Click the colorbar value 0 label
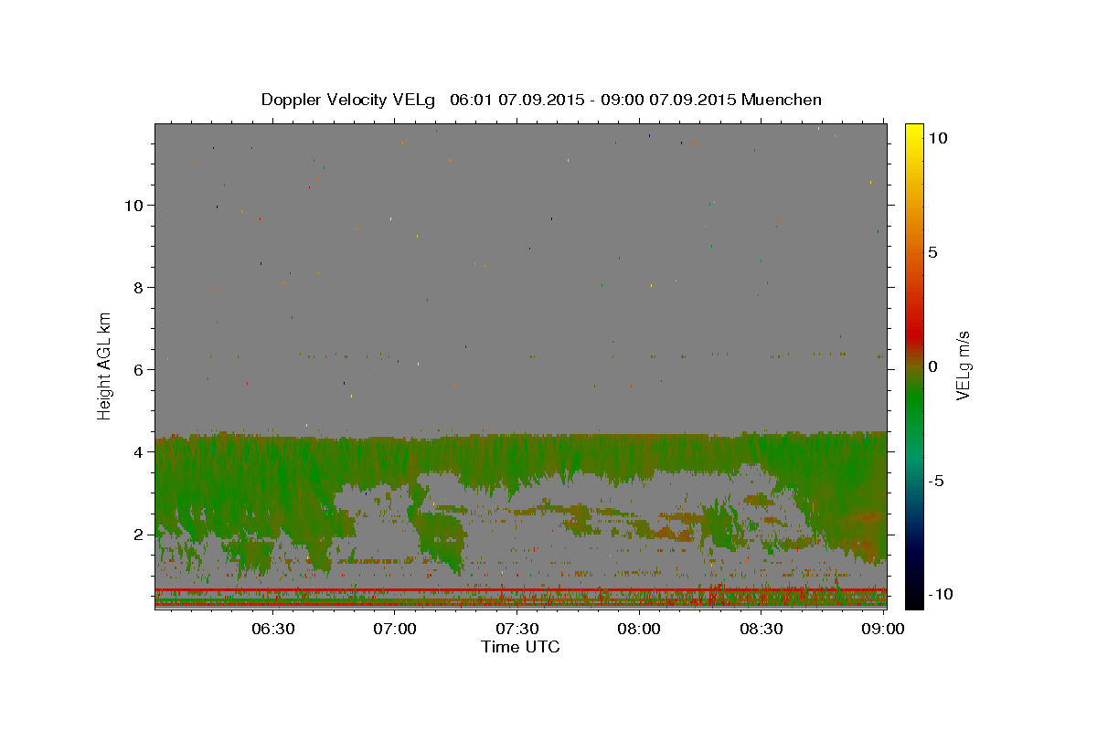 click(933, 366)
